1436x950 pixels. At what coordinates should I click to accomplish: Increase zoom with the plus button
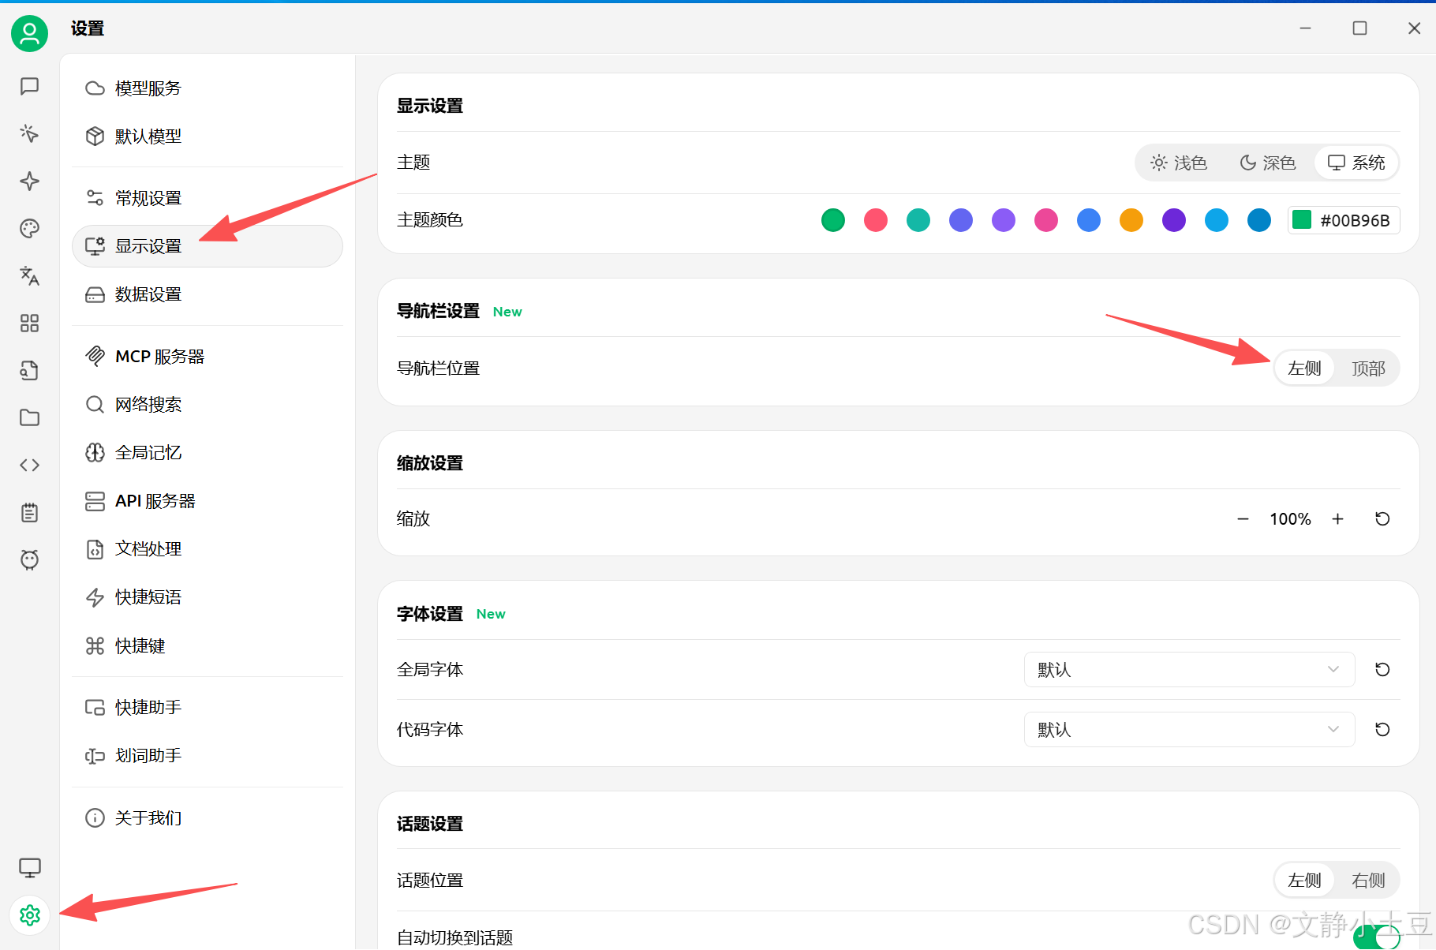1338,519
